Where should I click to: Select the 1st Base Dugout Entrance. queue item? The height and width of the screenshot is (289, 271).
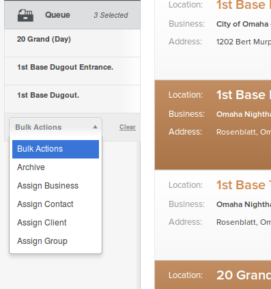click(72, 71)
